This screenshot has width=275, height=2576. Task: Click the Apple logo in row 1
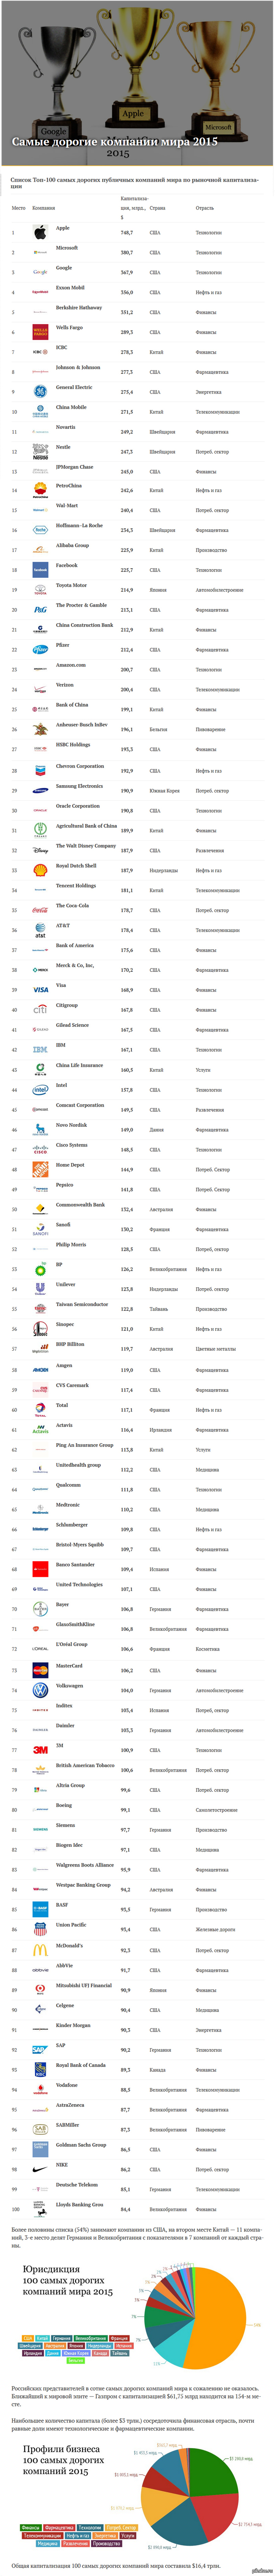point(40,232)
